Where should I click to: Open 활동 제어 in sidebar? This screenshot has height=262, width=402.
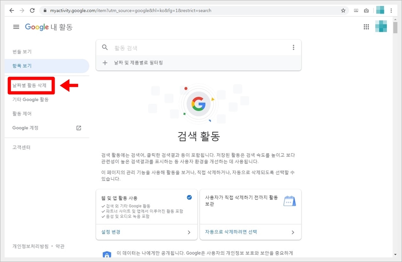pyautogui.click(x=22, y=114)
